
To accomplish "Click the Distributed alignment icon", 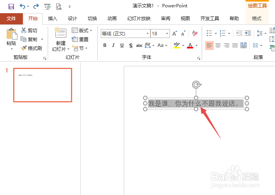I will [x=244, y=46].
